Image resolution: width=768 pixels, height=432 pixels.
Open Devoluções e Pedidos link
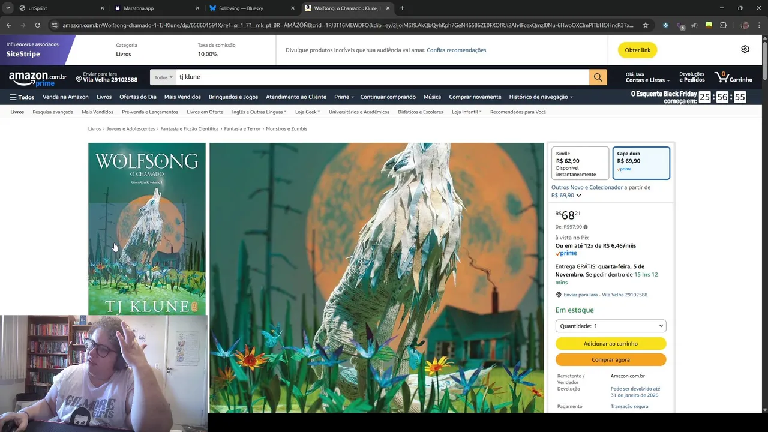[x=692, y=77]
